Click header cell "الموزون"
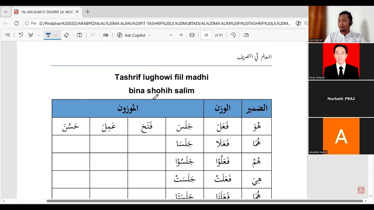The image size is (374, 210). tap(128, 108)
